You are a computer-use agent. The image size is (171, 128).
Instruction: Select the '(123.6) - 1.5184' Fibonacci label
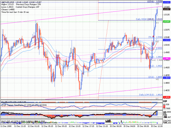coord(155,1)
